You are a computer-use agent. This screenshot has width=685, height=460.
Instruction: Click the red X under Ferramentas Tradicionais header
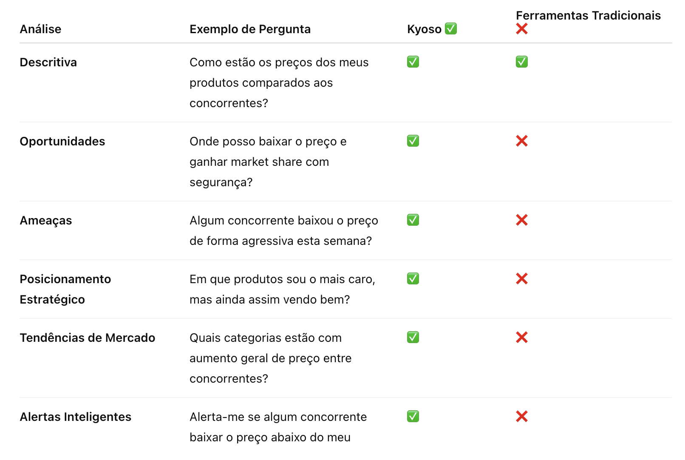point(522,29)
